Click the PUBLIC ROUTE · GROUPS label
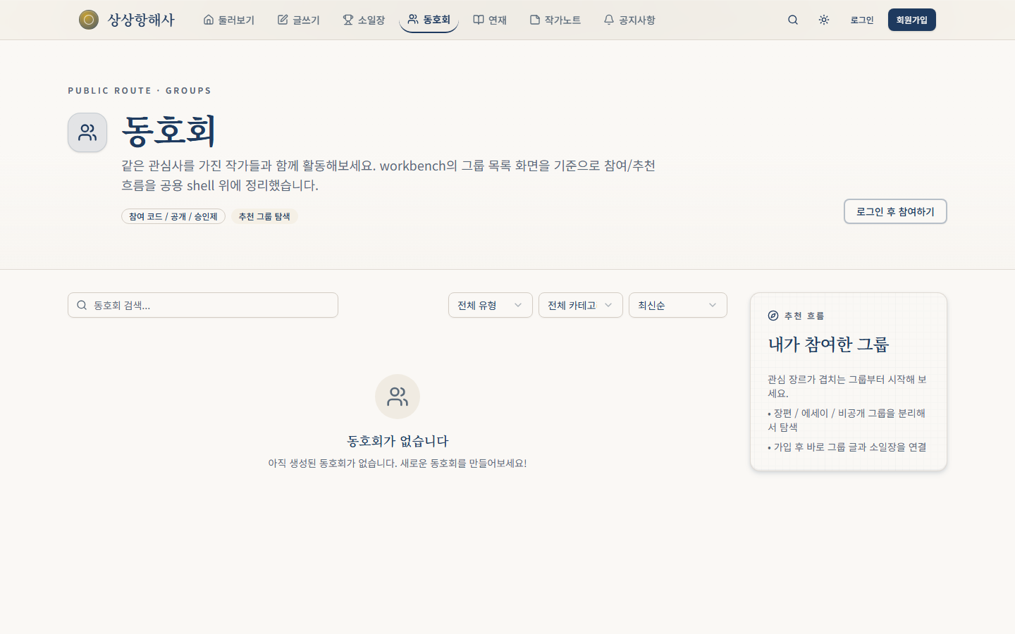 (140, 91)
